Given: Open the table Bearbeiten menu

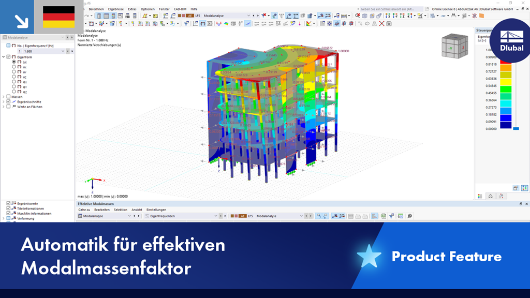Looking at the screenshot, I should pos(102,210).
